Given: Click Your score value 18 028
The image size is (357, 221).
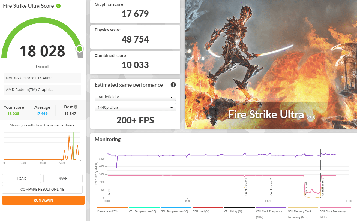Looking at the screenshot, I should [13, 114].
